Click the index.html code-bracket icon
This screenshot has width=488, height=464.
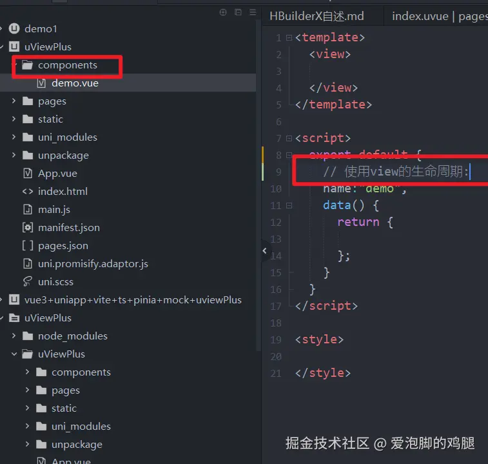(x=28, y=191)
